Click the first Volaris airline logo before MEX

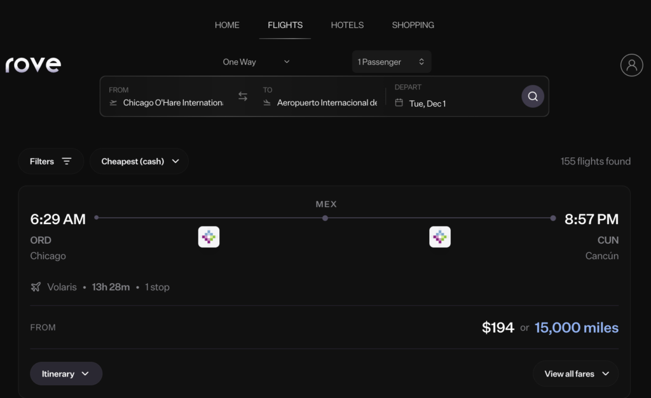pyautogui.click(x=209, y=237)
